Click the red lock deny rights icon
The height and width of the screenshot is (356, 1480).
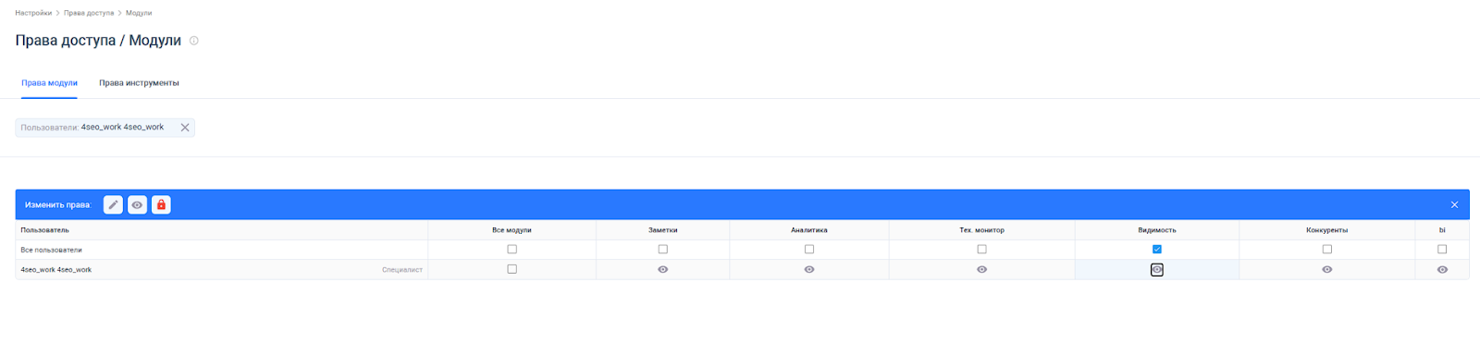pos(161,204)
